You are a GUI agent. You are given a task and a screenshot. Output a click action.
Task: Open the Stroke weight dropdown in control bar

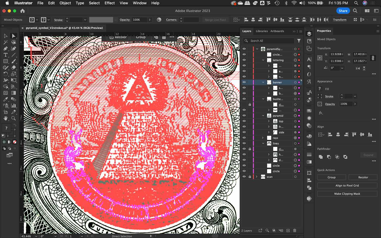[x=85, y=20]
